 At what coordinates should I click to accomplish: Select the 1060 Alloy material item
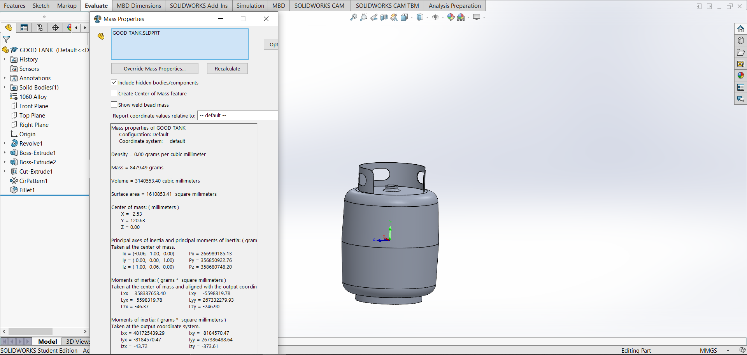pos(33,97)
